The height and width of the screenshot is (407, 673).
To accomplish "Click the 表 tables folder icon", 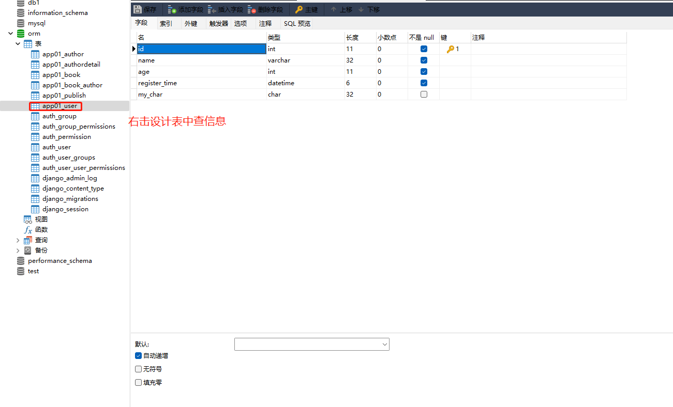I will click(x=28, y=44).
